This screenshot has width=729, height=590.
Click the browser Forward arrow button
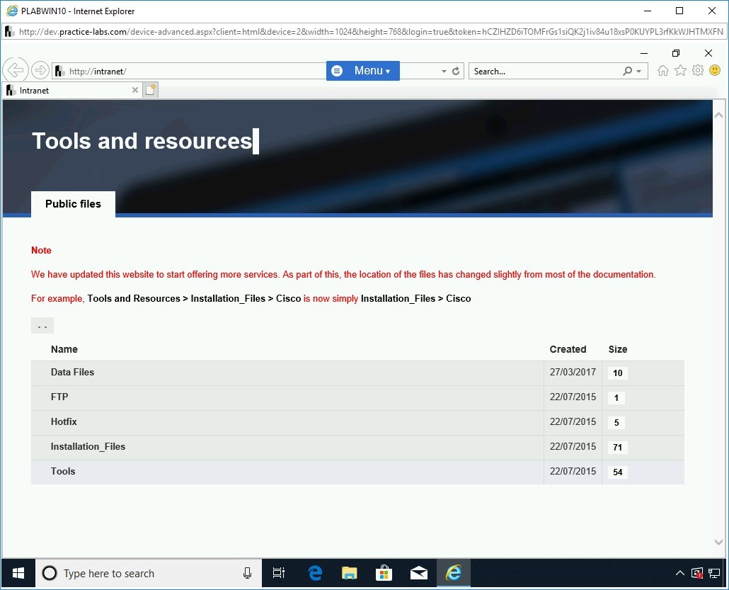coord(40,70)
